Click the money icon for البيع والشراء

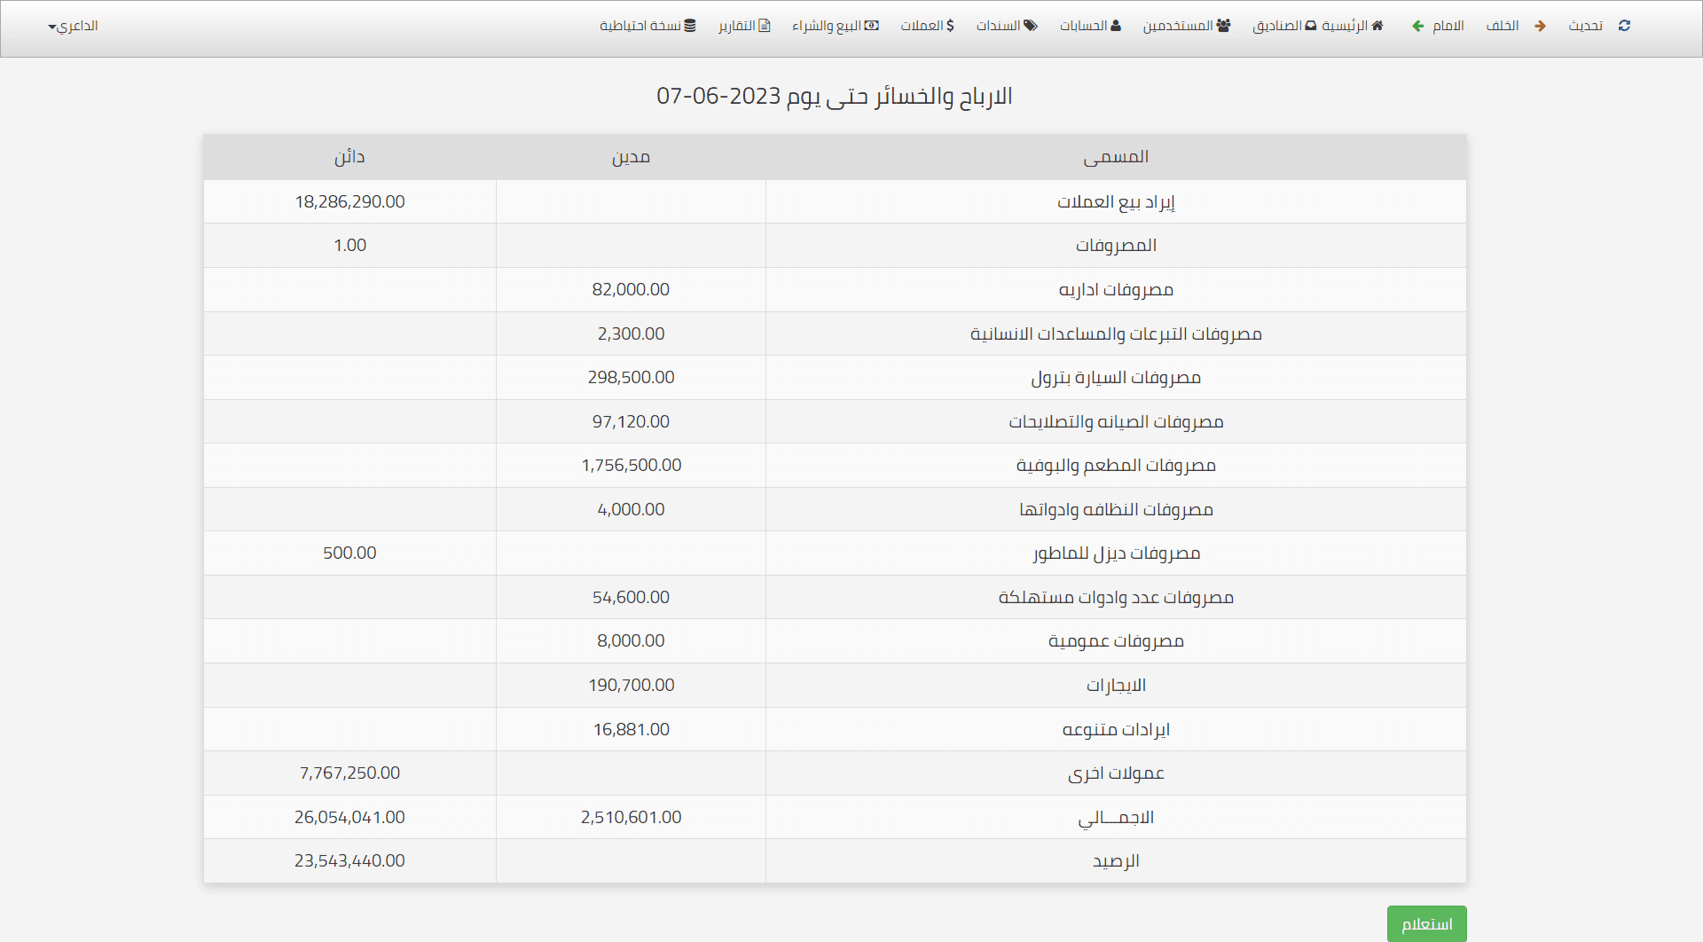click(x=872, y=26)
